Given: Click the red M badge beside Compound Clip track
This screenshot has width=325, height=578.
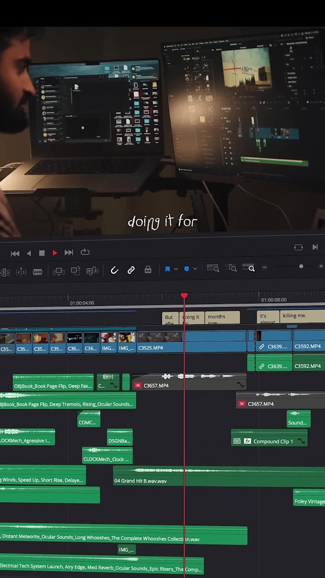Looking at the screenshot, I should [x=241, y=404].
